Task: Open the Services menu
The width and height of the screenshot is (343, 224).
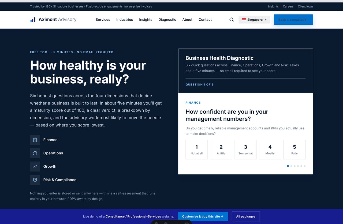Action: tap(103, 20)
